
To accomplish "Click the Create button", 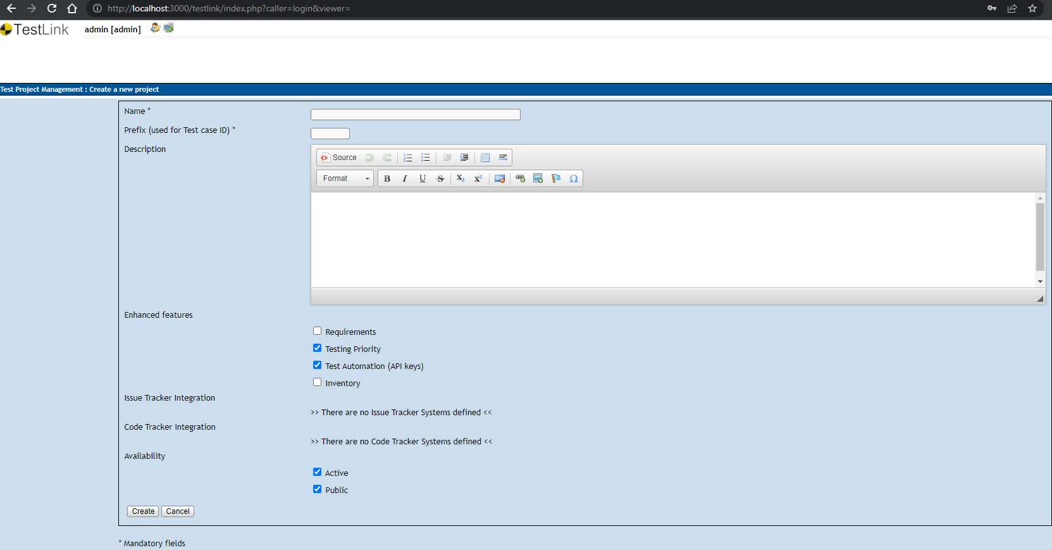I will point(143,511).
